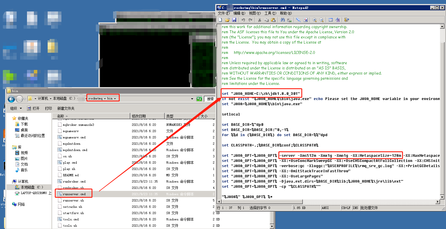Click the Explorer search box
Viewport: 446px width, 229px height.
click(210, 99)
